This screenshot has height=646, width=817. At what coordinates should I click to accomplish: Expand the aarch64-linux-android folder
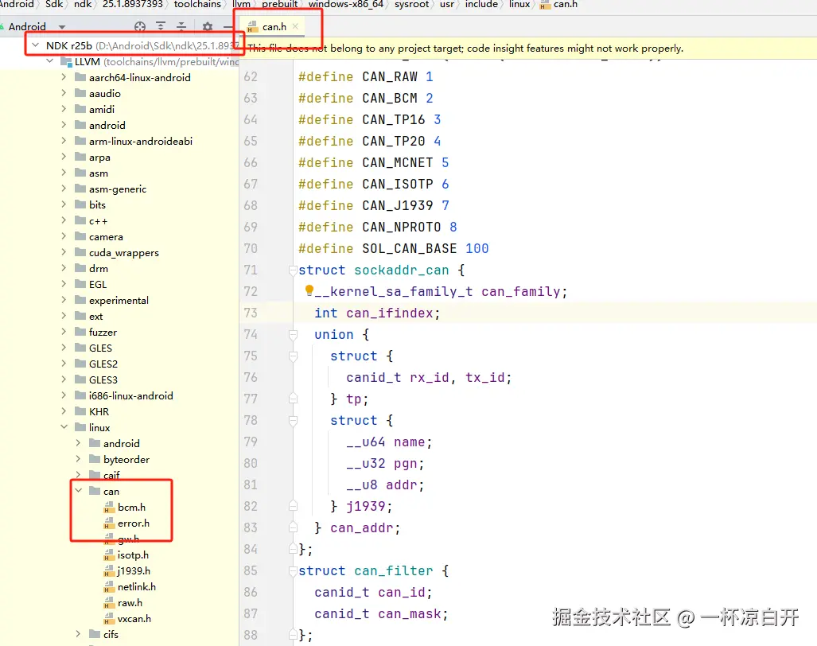click(64, 77)
